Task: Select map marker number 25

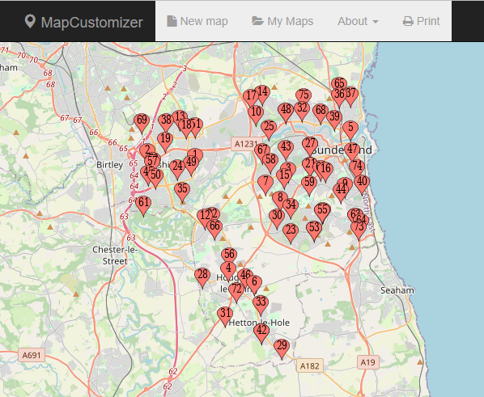Action: pyautogui.click(x=269, y=128)
